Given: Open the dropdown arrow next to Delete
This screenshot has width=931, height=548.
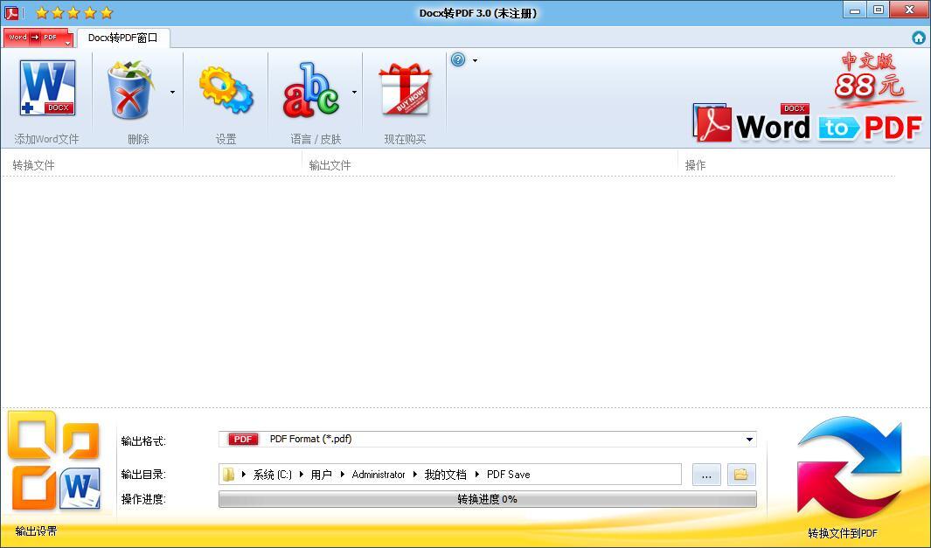Looking at the screenshot, I should coord(173,92).
